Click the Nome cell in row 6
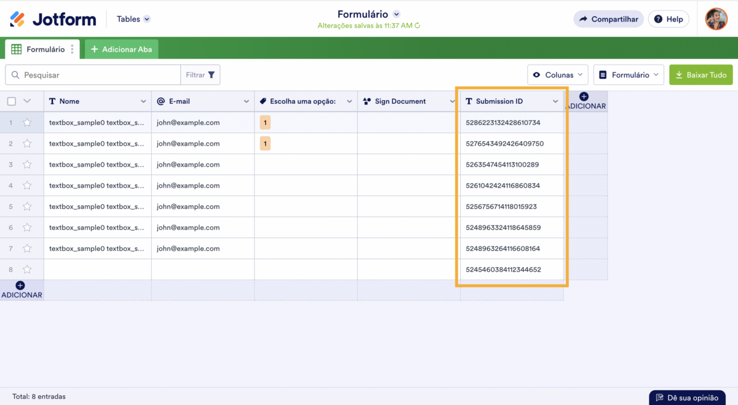Viewport: 738px width, 405px height. click(x=97, y=227)
